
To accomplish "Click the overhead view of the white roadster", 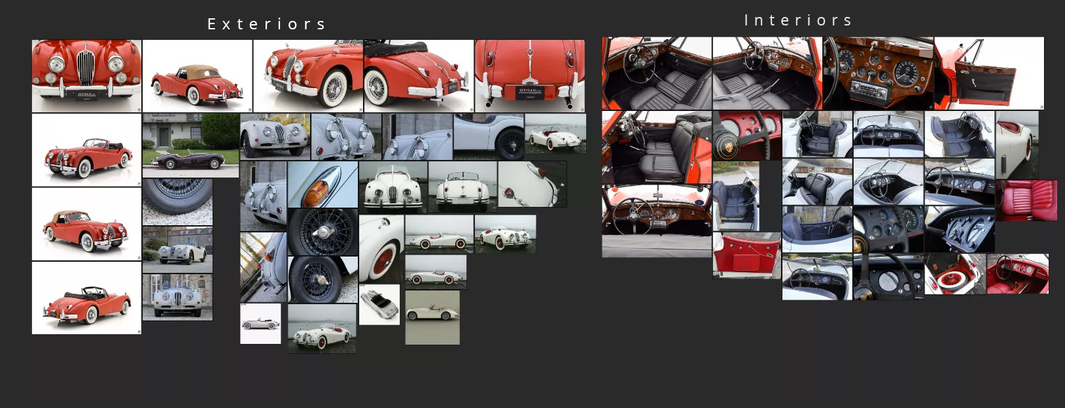I will pos(379,304).
